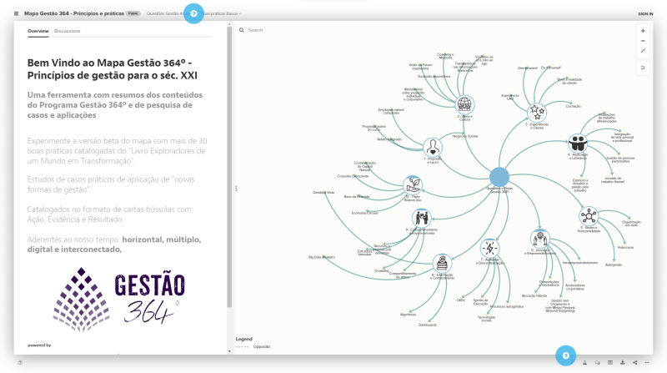Click the panel collapse drag handle
The width and height of the screenshot is (667, 373).
[236, 189]
